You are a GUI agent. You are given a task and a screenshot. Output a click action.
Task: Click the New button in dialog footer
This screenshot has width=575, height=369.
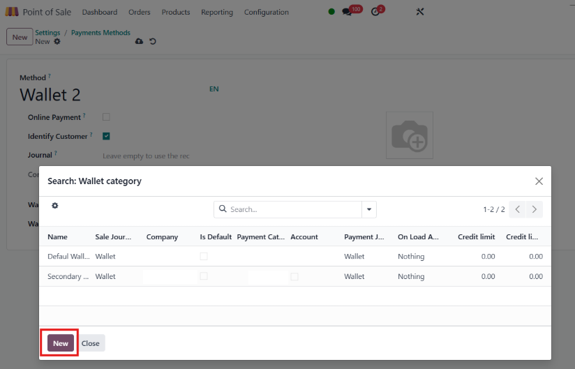[x=61, y=343]
